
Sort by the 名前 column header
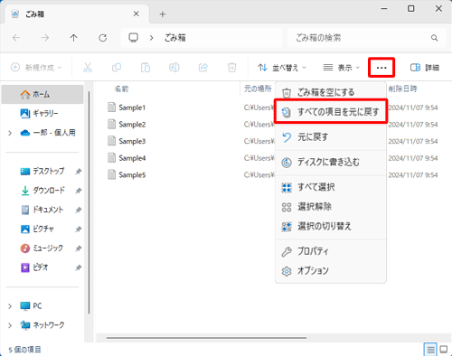tap(121, 89)
